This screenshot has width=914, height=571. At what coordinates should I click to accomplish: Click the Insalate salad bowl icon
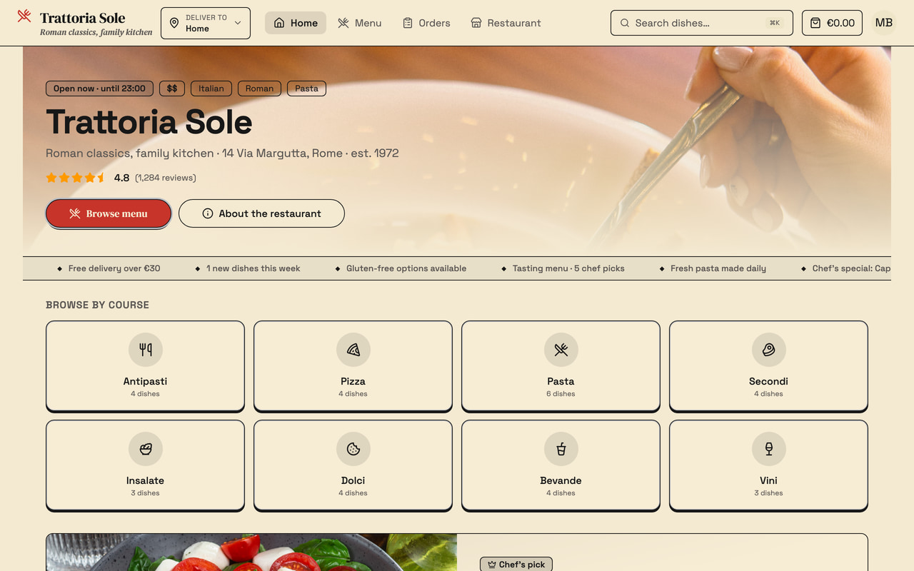[146, 449]
